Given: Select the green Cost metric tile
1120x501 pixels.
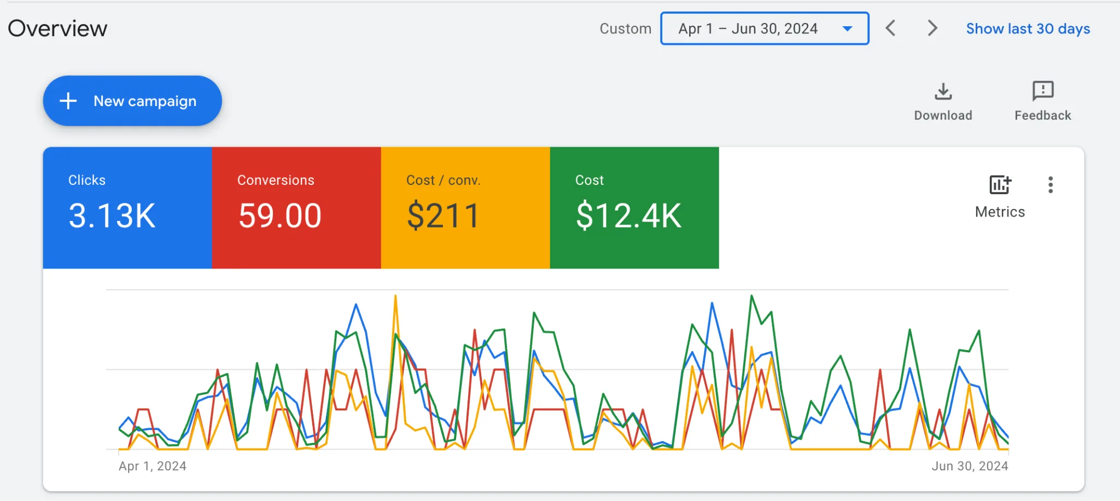Looking at the screenshot, I should [x=634, y=207].
